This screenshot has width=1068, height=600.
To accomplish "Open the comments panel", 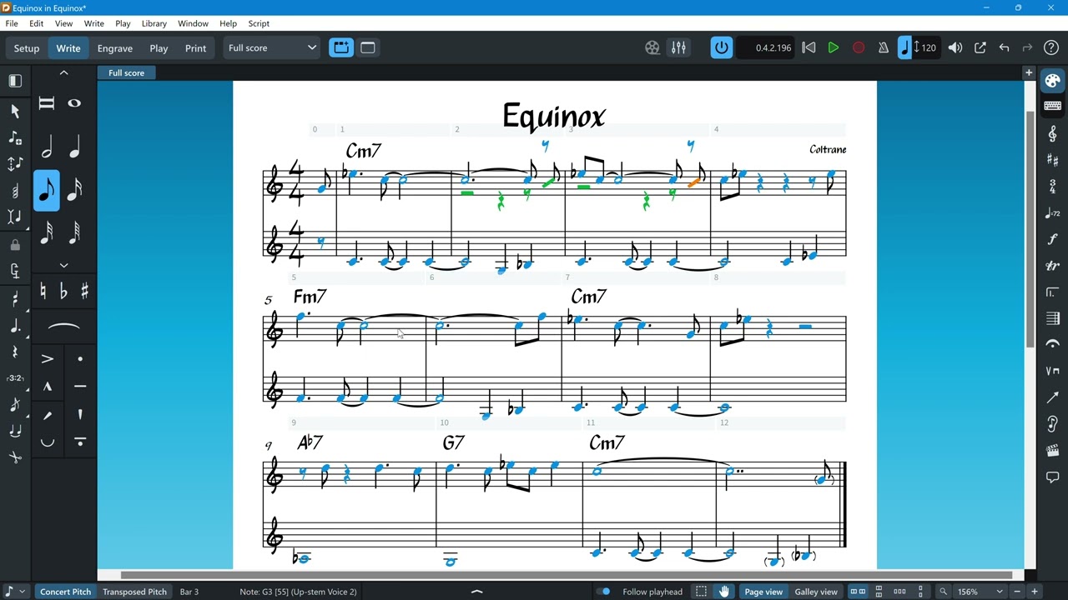I will tap(1052, 477).
